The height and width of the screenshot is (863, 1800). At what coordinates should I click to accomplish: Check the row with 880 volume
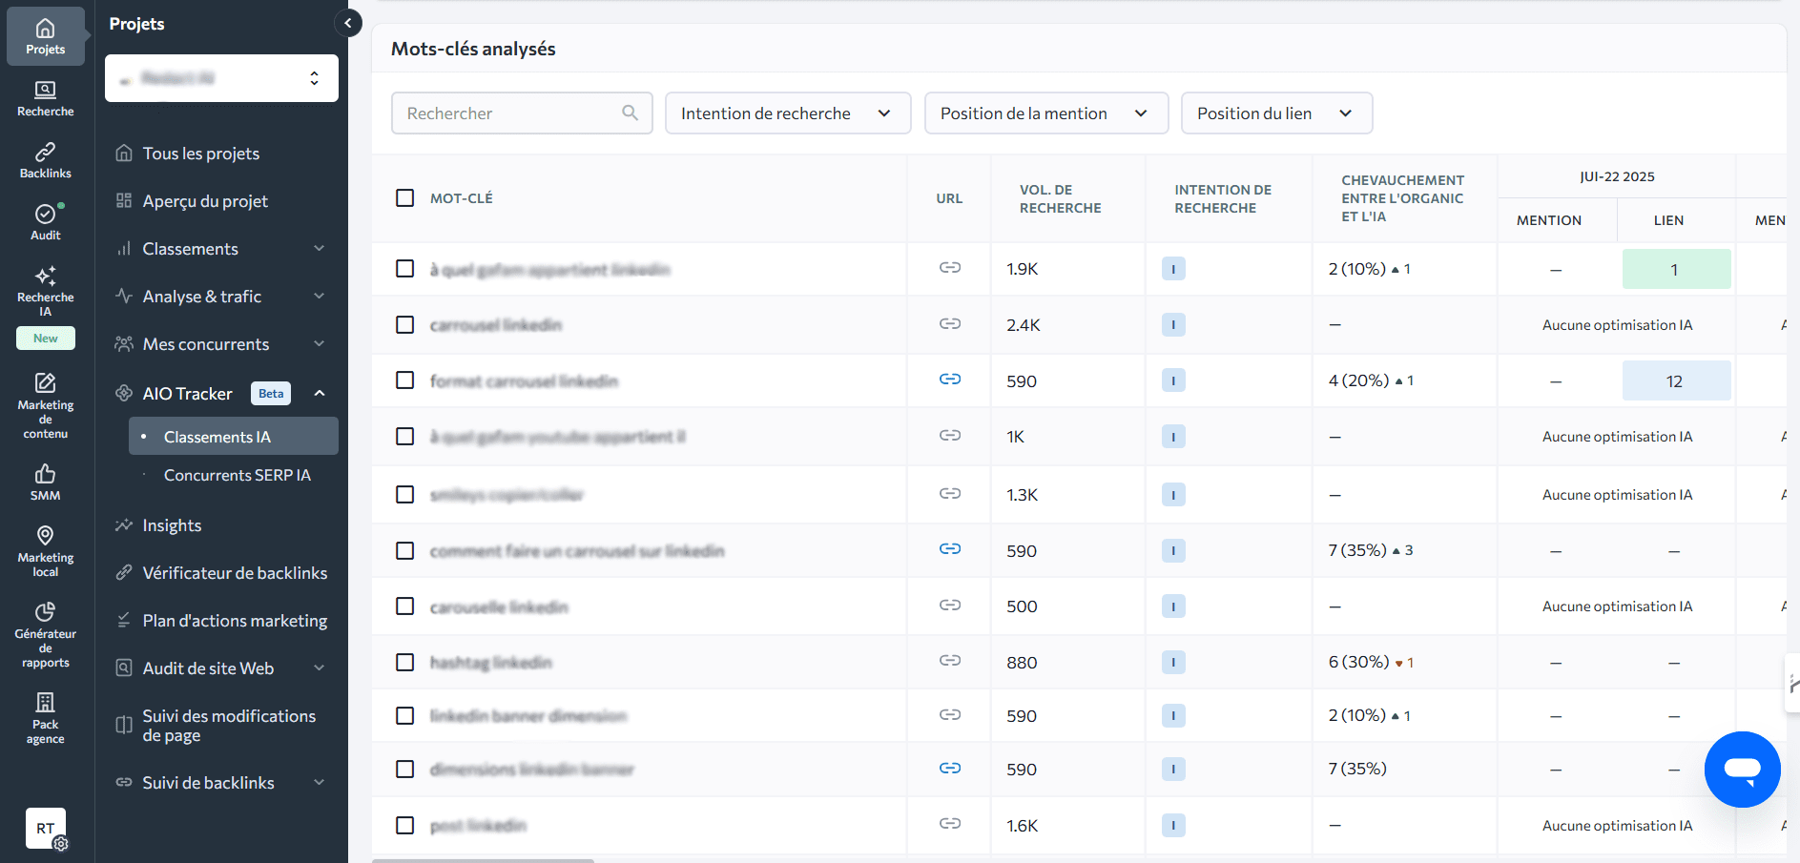[x=404, y=663]
